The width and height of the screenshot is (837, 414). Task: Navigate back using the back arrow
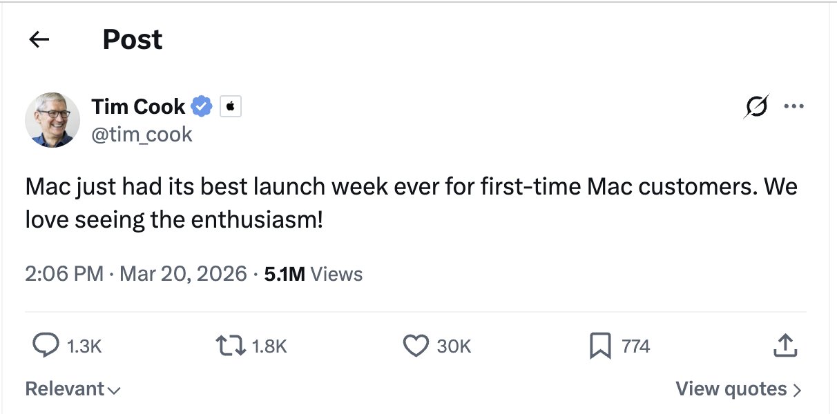pos(39,39)
